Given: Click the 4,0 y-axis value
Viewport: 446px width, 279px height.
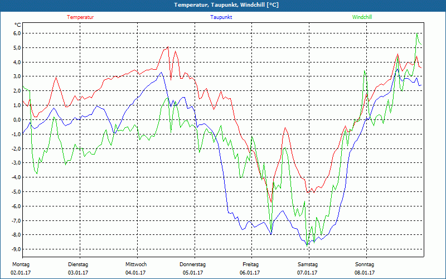Looking at the screenshot, I should click(17, 62).
